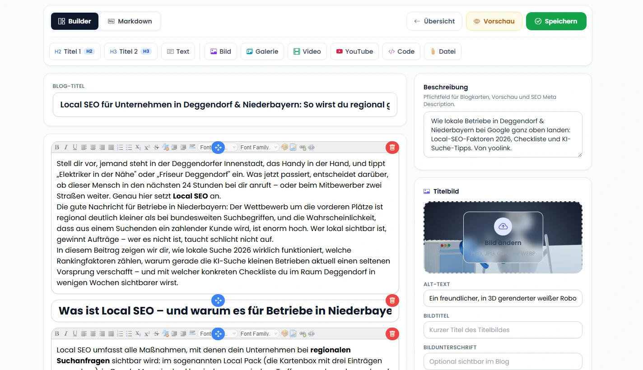Add a Galerie block
The height and width of the screenshot is (370, 643).
pyautogui.click(x=262, y=51)
